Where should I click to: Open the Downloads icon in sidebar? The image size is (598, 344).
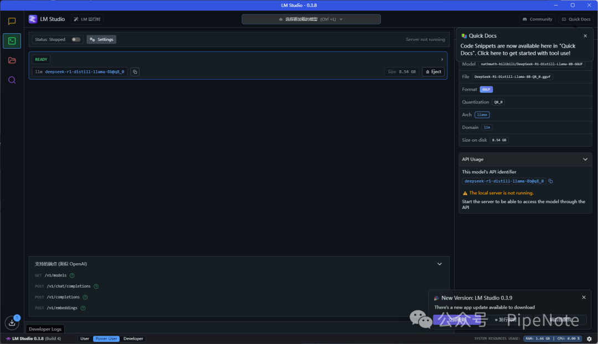coord(12,322)
